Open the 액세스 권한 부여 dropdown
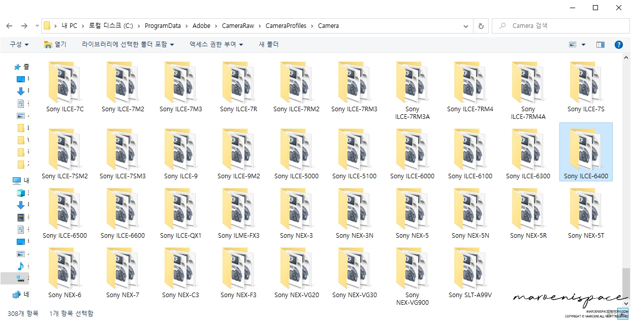Screen dimensions: 631x320 (216, 45)
